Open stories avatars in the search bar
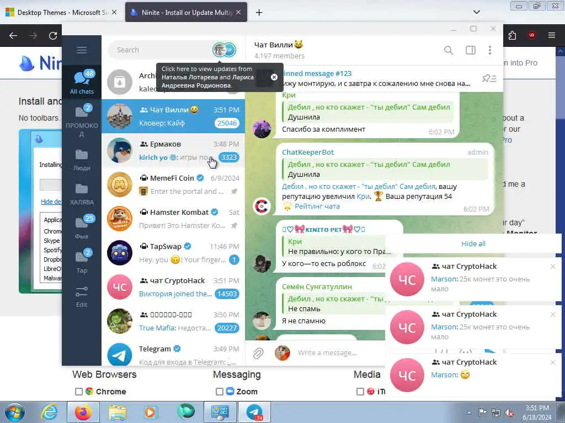 click(x=224, y=50)
